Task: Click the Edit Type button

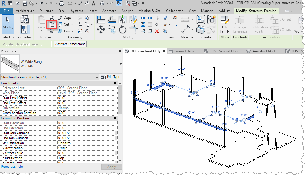Action: coord(111,77)
